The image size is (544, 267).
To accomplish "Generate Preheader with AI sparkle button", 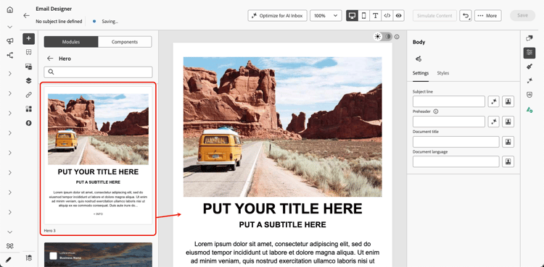I will click(x=494, y=122).
